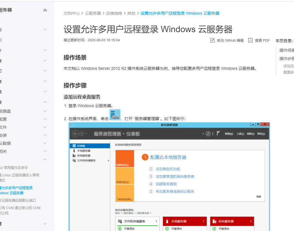Expand the 配置 sidebar section
The width and height of the screenshot is (294, 231).
click(x=45, y=119)
